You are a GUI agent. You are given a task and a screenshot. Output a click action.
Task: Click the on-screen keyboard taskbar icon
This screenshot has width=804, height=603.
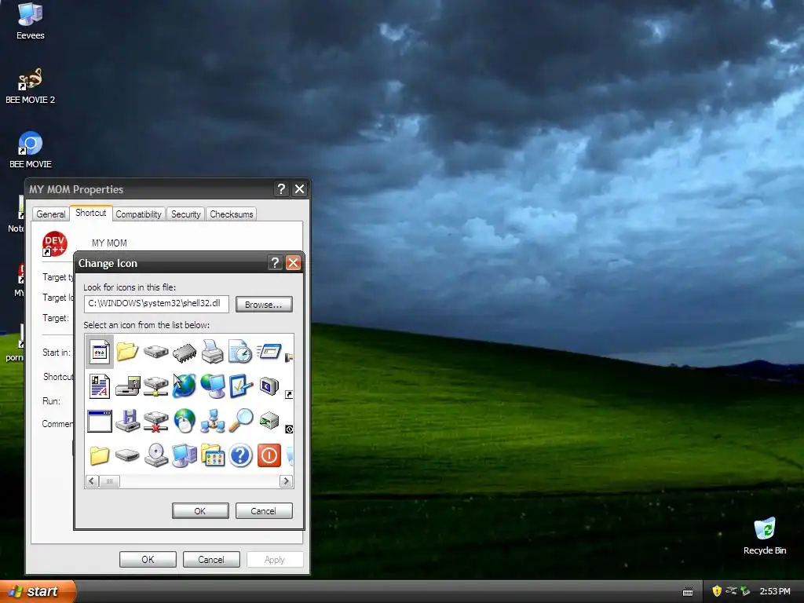[688, 592]
